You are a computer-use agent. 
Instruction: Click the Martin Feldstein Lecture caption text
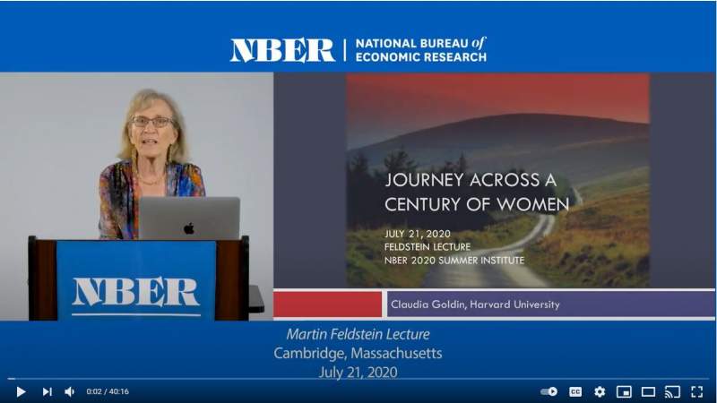(x=358, y=334)
